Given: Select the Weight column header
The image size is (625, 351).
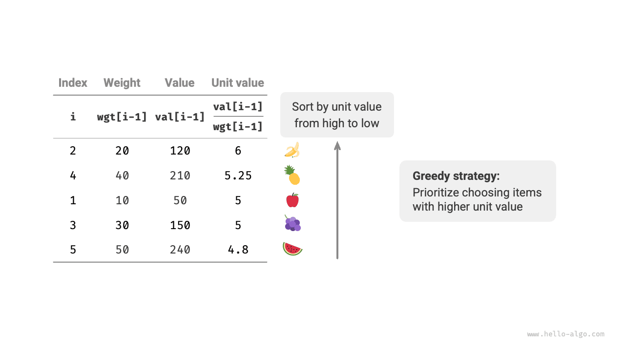Looking at the screenshot, I should point(122,83).
